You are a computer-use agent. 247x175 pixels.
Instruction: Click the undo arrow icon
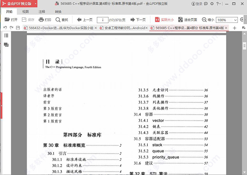5,28
